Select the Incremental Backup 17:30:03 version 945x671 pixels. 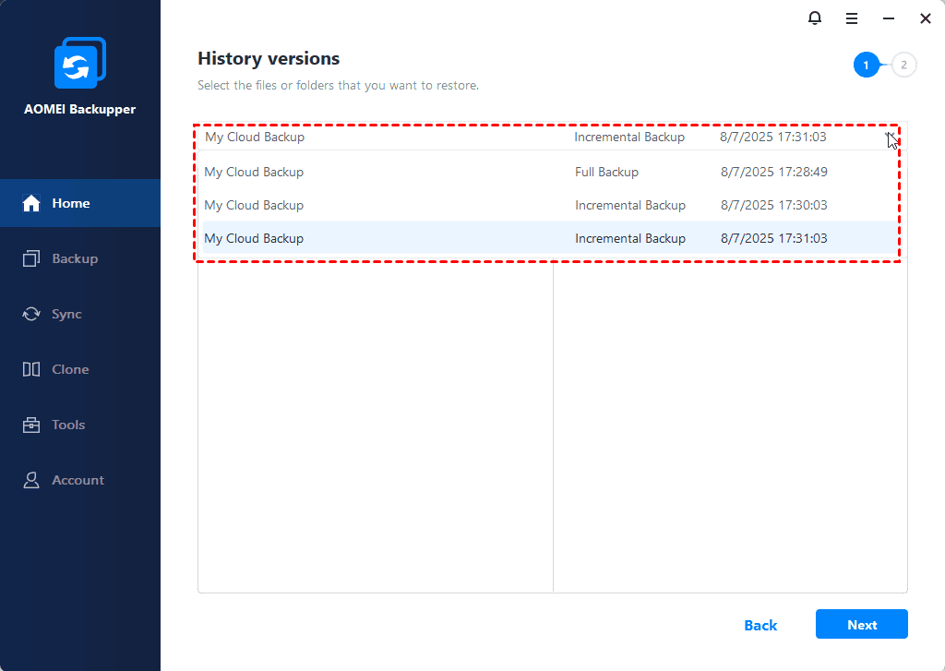click(549, 205)
